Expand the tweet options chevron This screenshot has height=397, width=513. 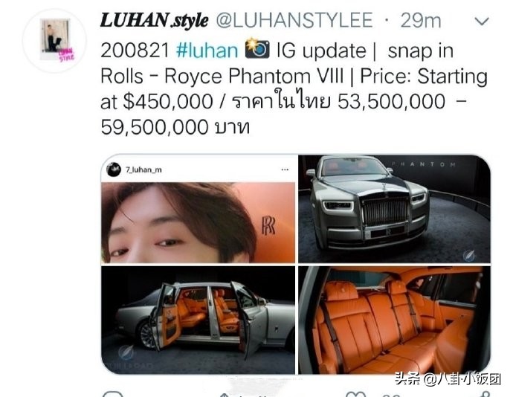tap(482, 22)
